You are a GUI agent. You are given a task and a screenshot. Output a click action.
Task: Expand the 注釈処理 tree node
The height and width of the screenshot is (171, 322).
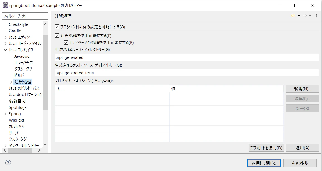tap(11, 82)
